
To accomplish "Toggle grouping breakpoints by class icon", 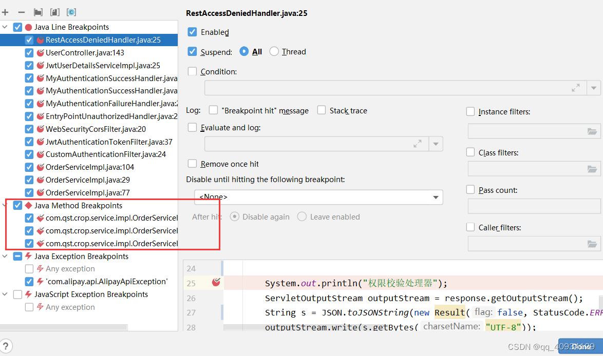I will coord(71,12).
